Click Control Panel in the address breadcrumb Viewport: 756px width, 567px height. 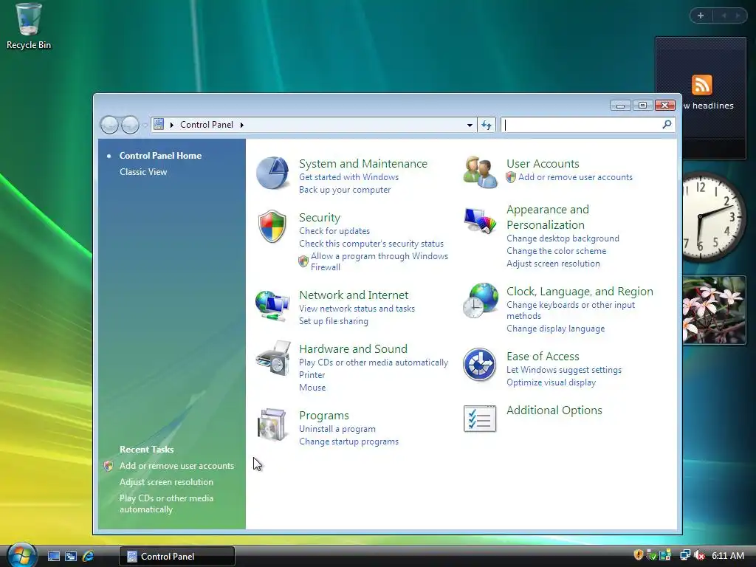[207, 125]
